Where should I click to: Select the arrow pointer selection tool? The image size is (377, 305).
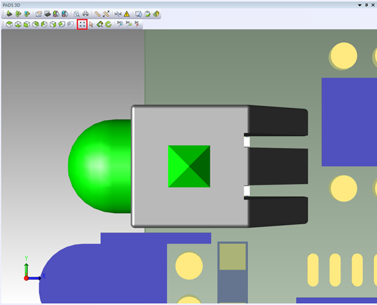91,24
